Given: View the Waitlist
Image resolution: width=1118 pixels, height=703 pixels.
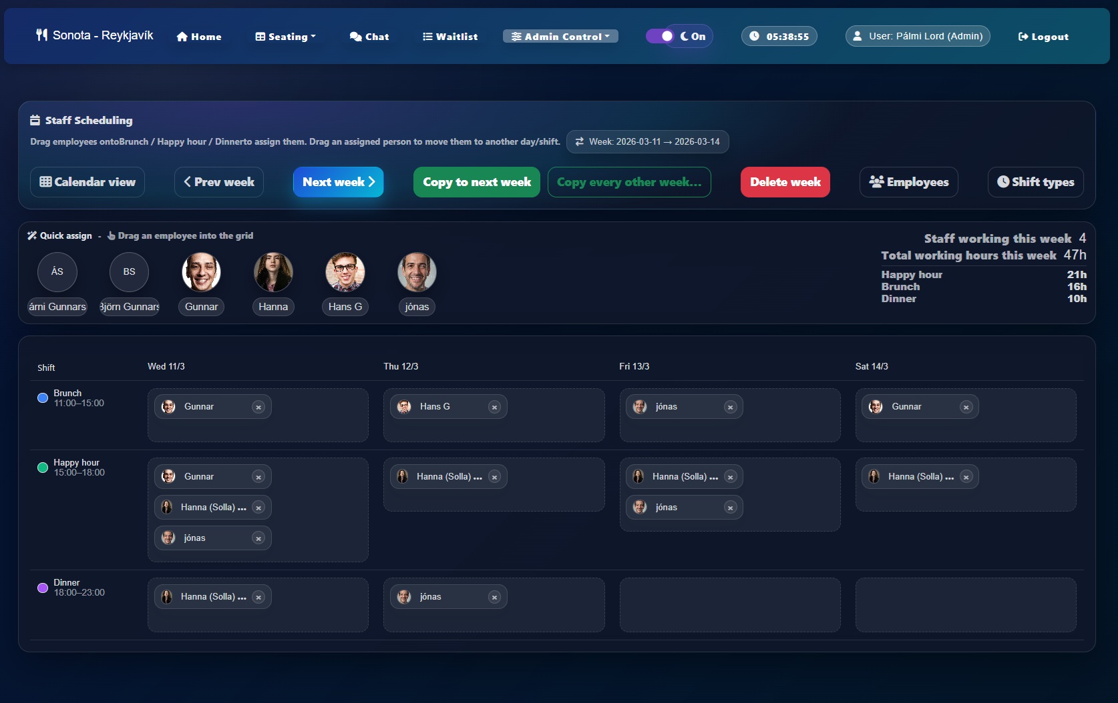Looking at the screenshot, I should click(449, 37).
